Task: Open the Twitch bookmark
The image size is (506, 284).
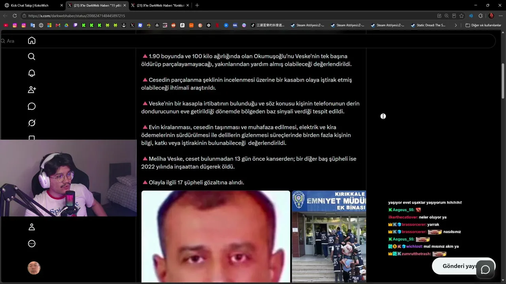Action: pos(75,25)
